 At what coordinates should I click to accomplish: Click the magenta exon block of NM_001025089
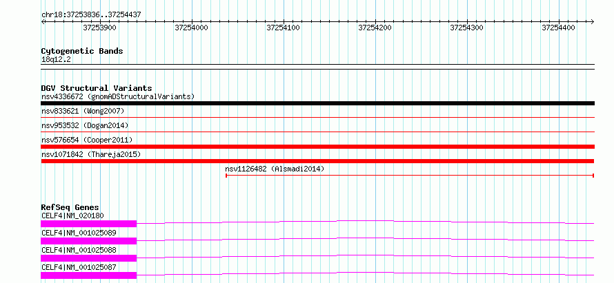point(88,241)
